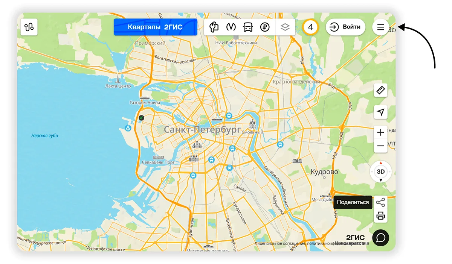Click the bus station marker above Салова
This screenshot has width=452, height=264.
(229, 167)
